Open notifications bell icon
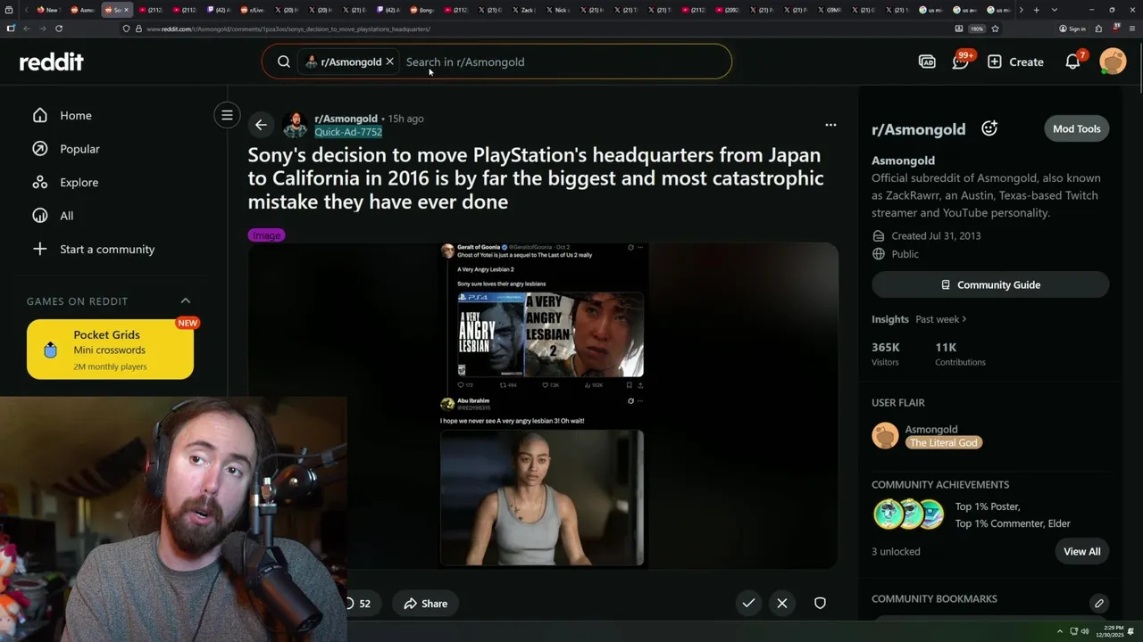The image size is (1143, 642). pyautogui.click(x=1073, y=62)
